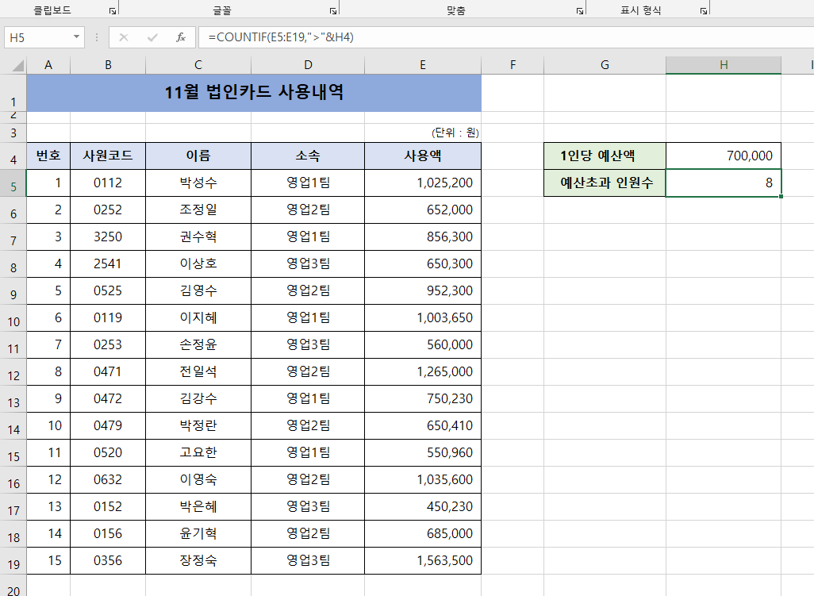Click the Cancel X in formula bar
Image resolution: width=814 pixels, height=596 pixels.
(124, 37)
